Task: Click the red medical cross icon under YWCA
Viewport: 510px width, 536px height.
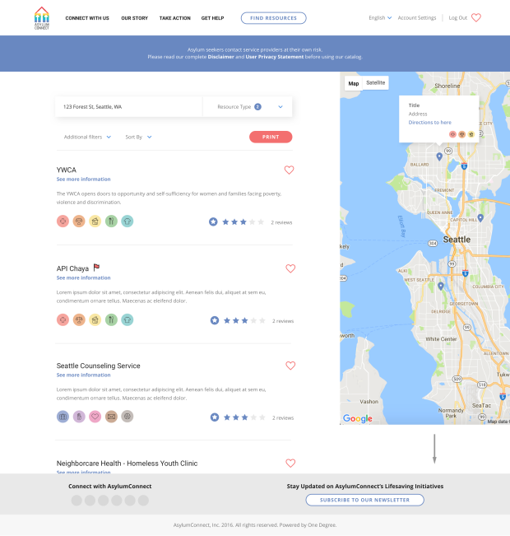Action: point(63,221)
